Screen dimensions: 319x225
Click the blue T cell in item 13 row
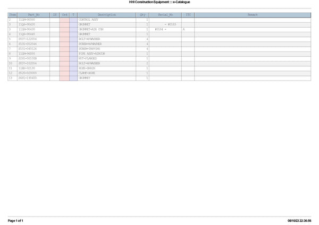click(x=73, y=78)
